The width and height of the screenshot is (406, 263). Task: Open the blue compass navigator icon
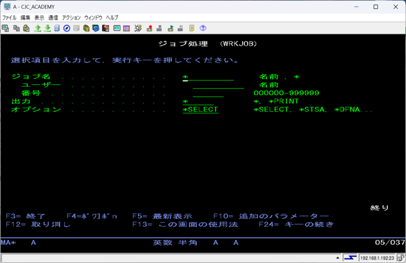(67, 28)
